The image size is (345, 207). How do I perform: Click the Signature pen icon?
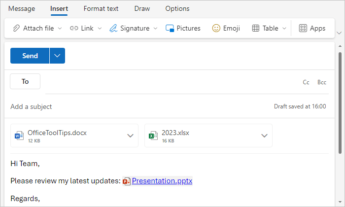[x=113, y=28]
